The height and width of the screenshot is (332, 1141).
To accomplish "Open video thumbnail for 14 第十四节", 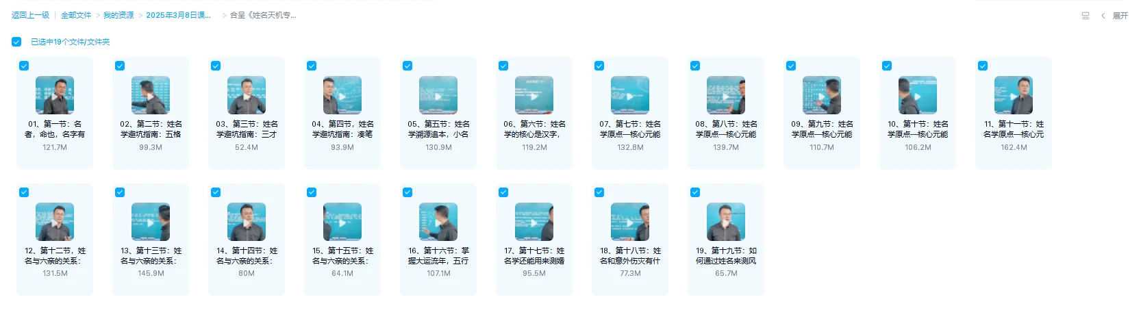I will point(247,222).
